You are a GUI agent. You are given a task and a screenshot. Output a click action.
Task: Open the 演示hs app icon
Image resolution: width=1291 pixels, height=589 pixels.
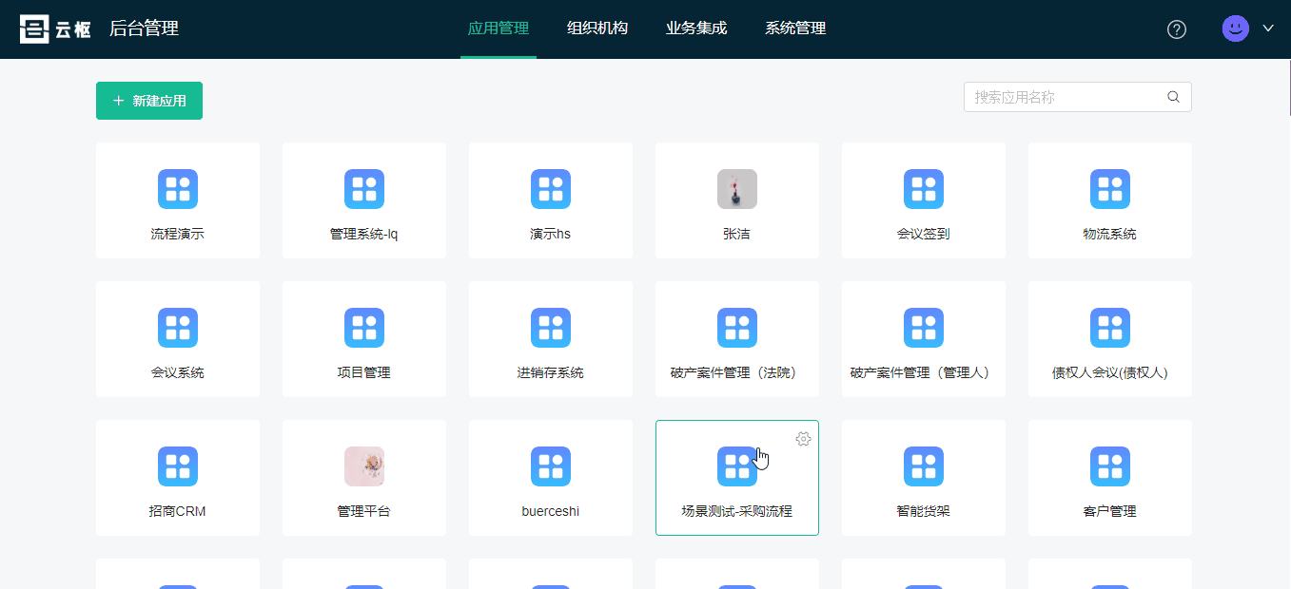pyautogui.click(x=551, y=189)
